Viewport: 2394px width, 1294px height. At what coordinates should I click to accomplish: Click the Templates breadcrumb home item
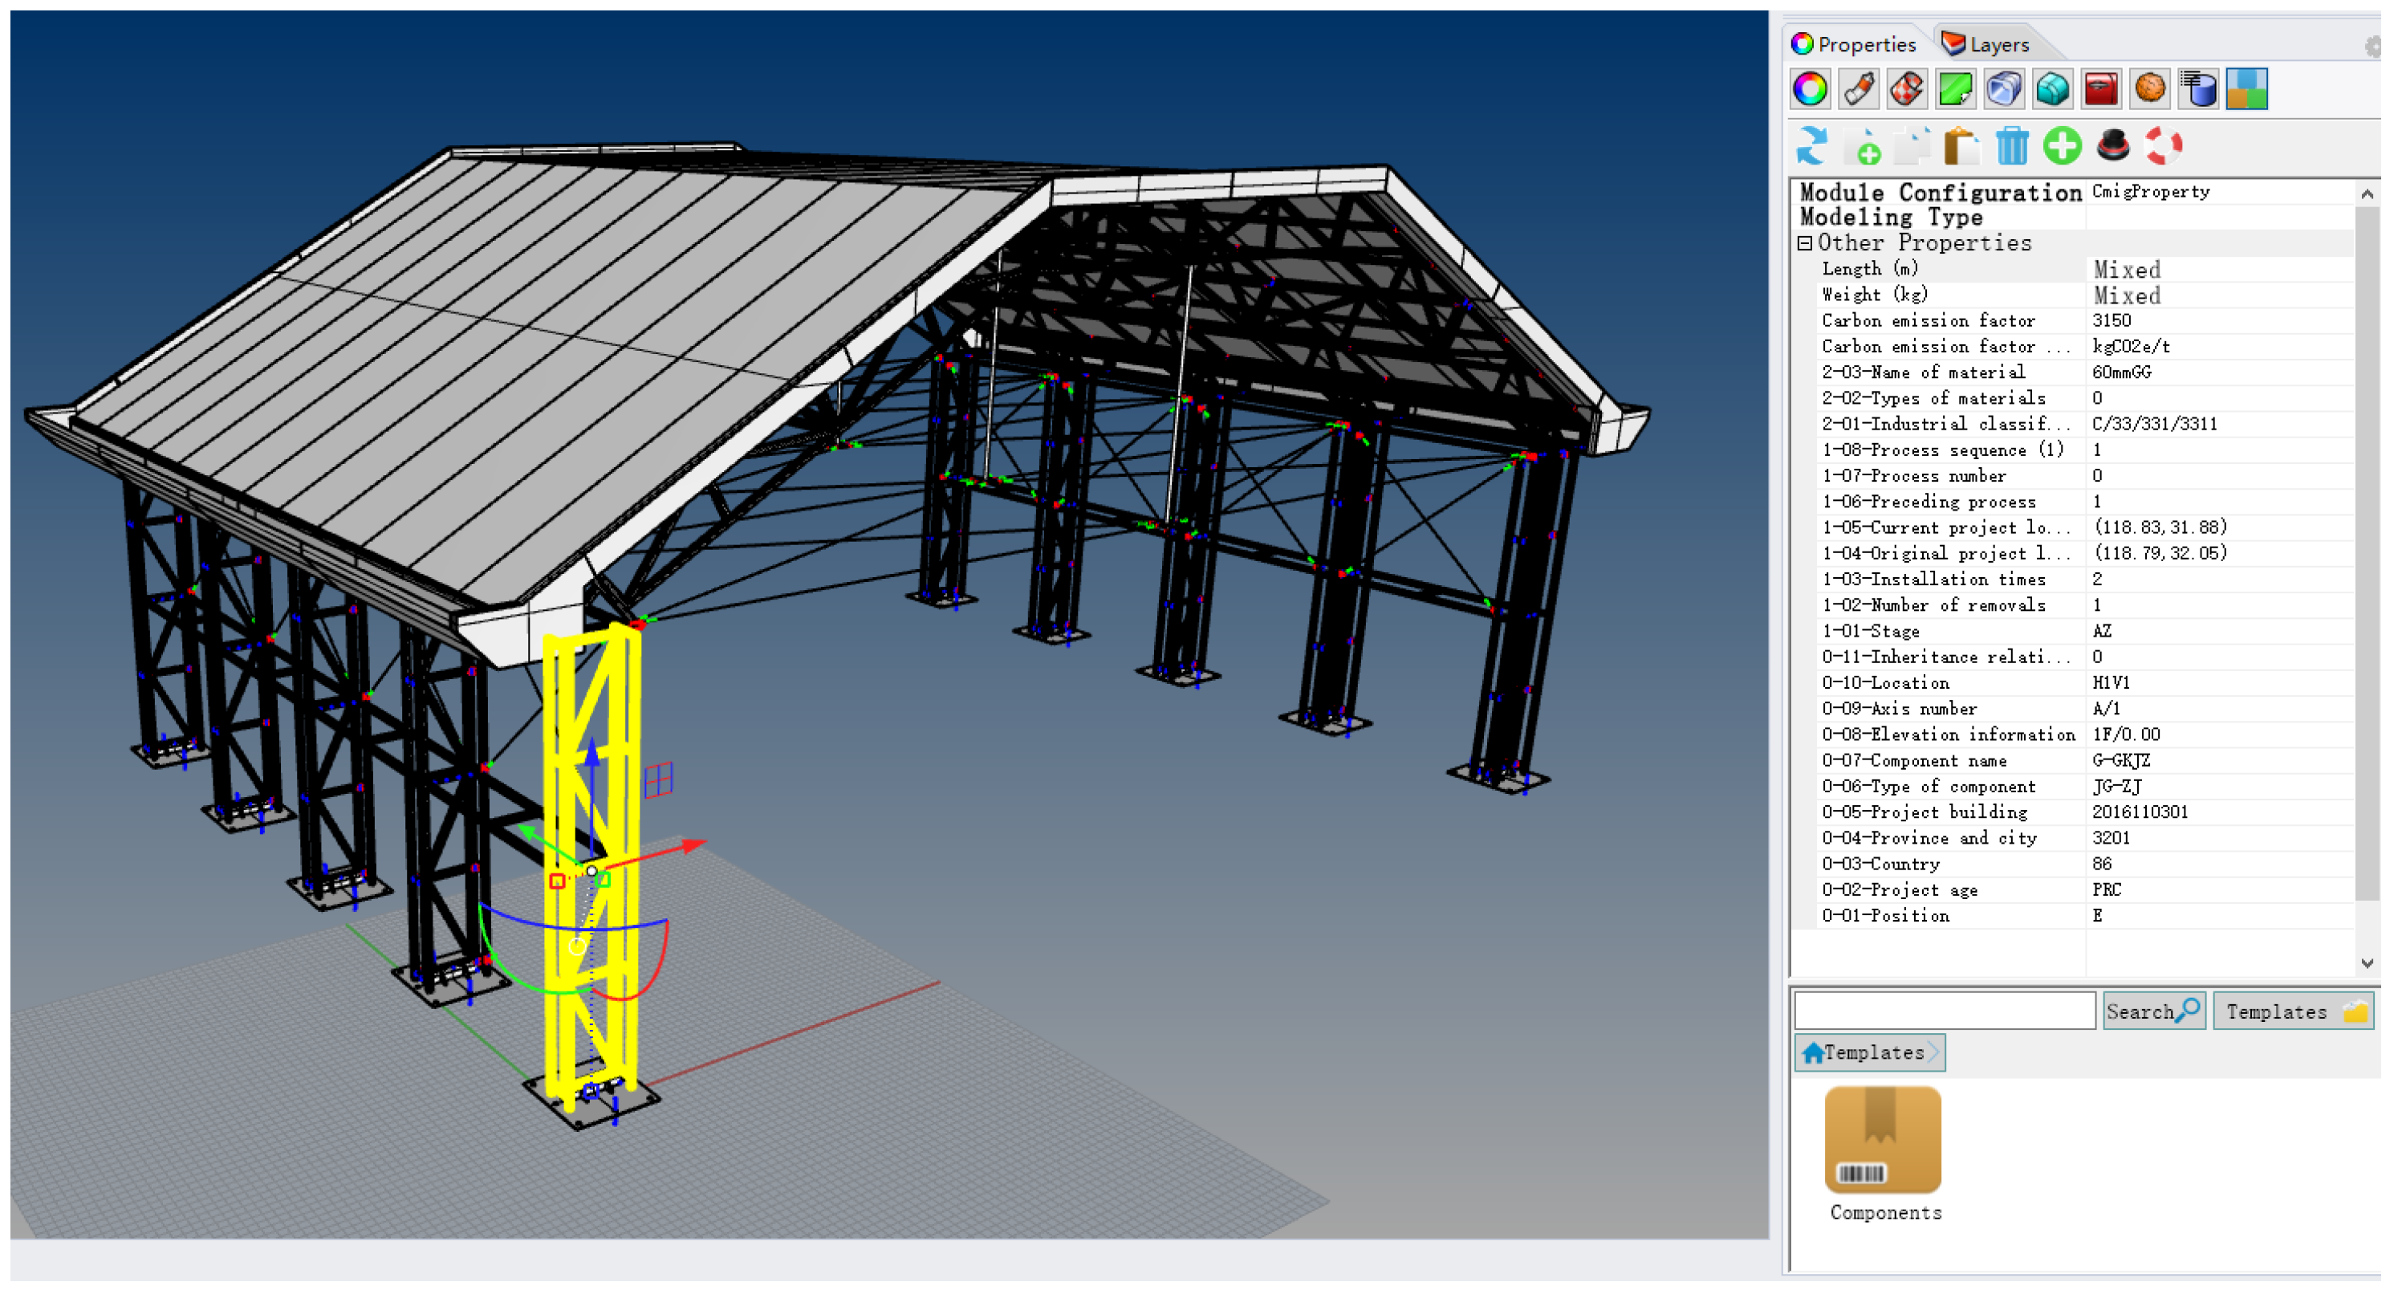point(1868,1053)
